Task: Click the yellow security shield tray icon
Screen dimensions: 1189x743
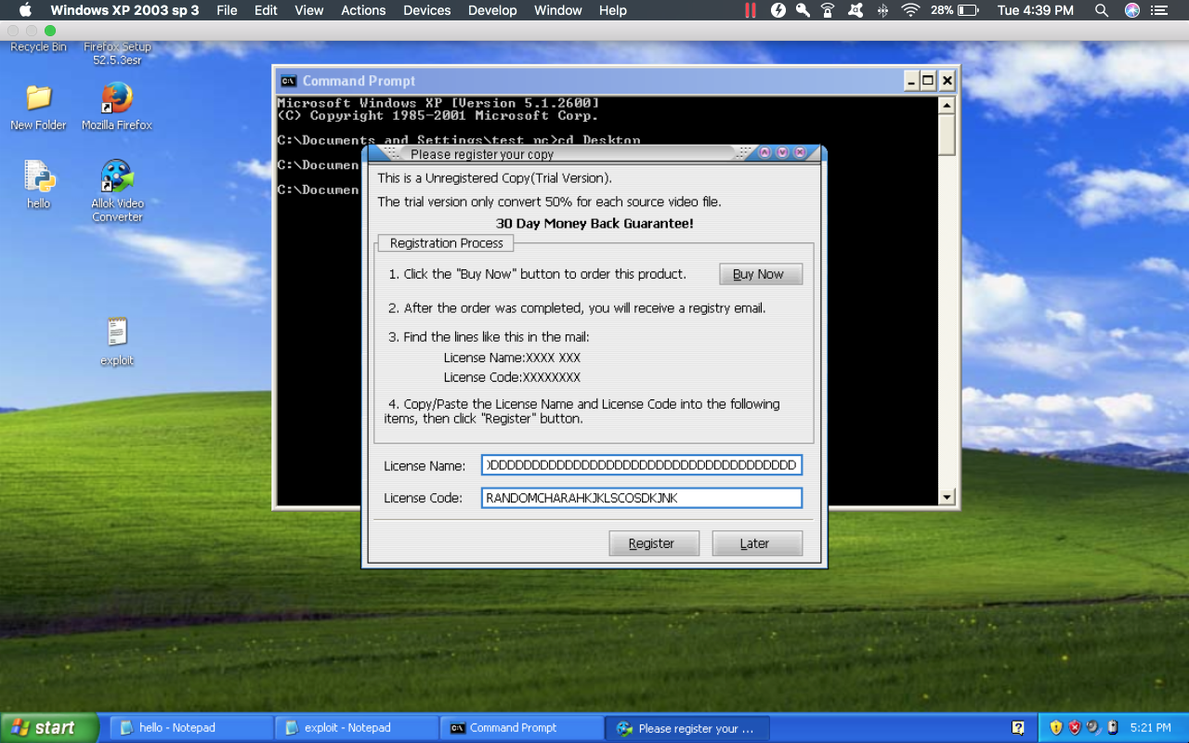Action: click(1055, 727)
